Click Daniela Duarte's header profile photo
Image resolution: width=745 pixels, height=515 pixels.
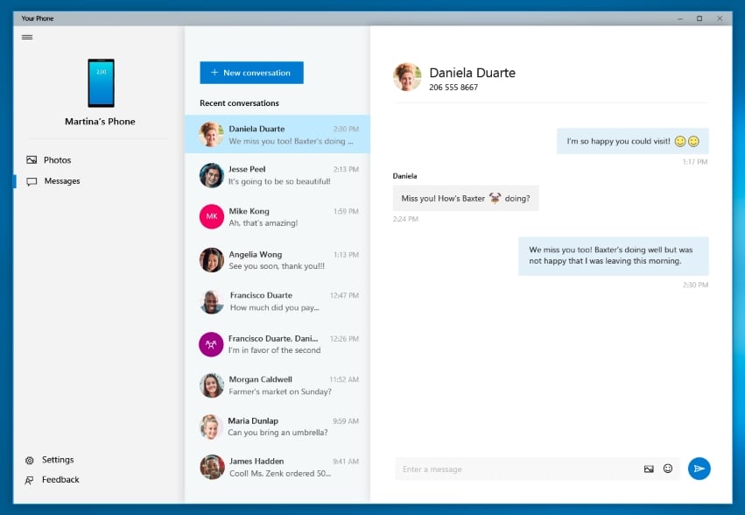click(407, 77)
